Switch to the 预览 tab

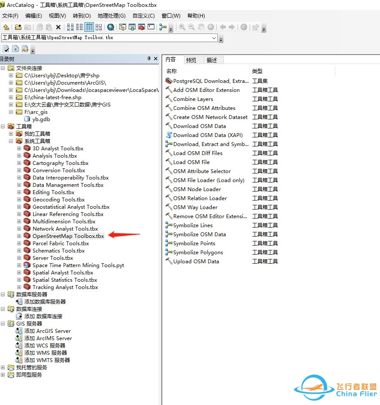pos(191,60)
